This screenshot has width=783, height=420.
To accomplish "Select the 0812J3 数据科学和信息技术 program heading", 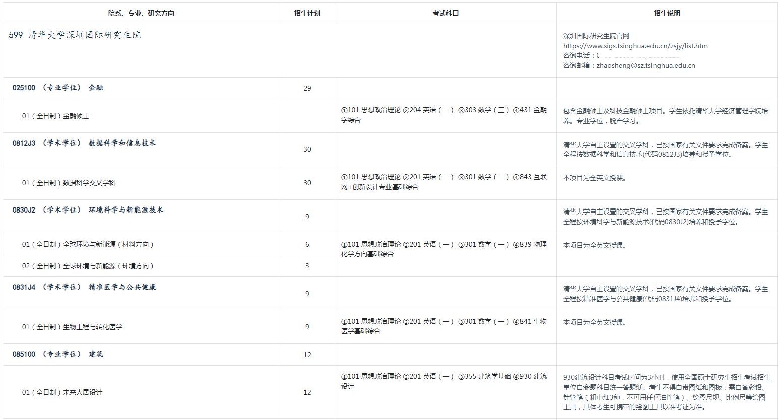I will pos(84,143).
